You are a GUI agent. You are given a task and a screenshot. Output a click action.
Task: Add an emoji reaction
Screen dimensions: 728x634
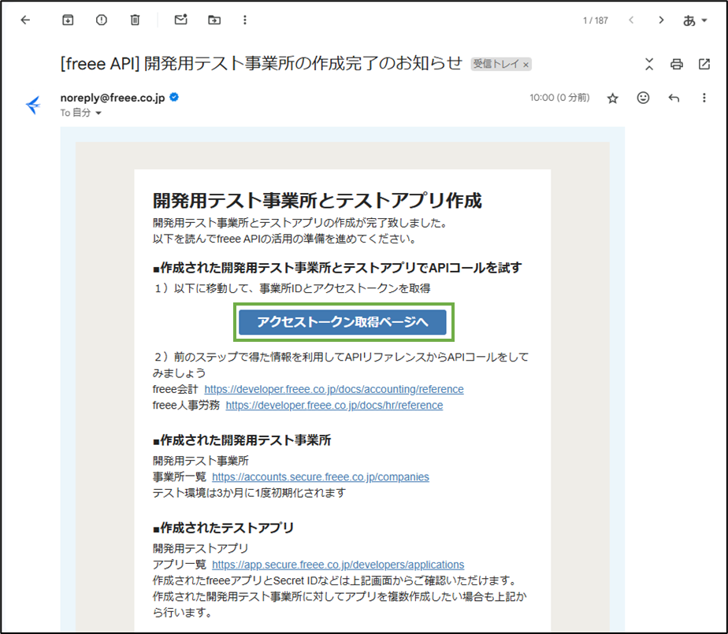tap(643, 98)
